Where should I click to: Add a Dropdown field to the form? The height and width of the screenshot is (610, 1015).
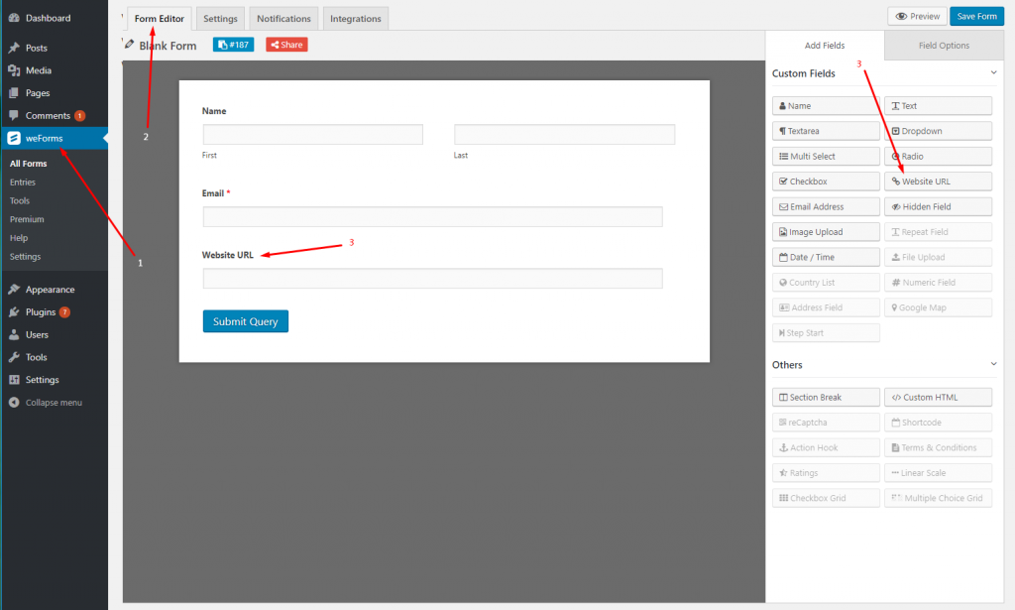coord(938,131)
